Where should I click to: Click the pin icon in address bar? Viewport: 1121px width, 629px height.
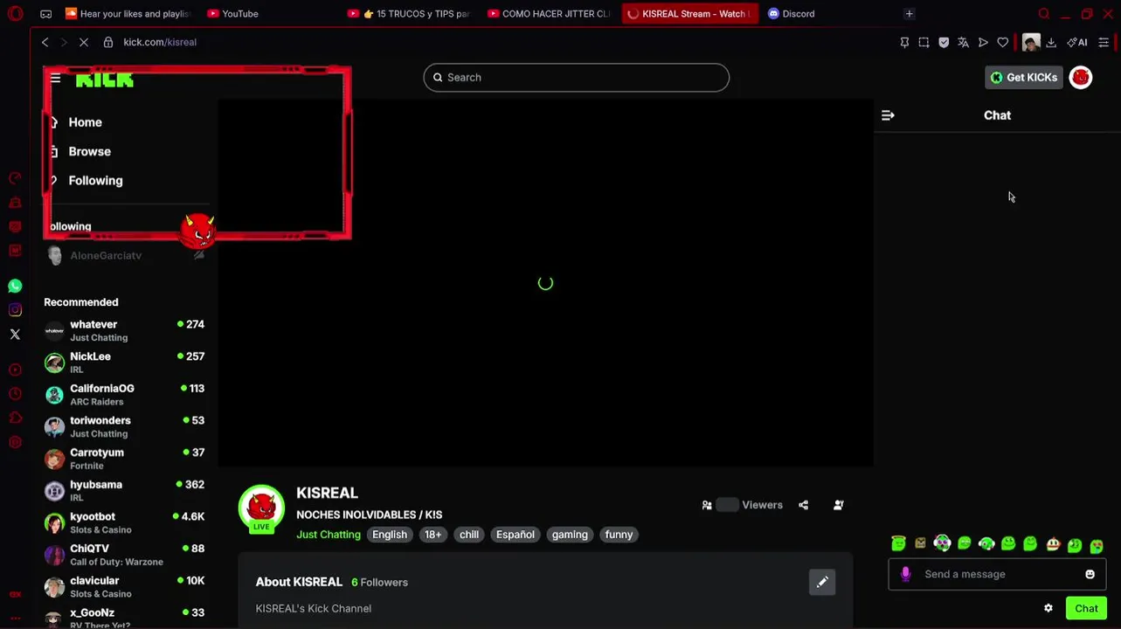point(904,42)
